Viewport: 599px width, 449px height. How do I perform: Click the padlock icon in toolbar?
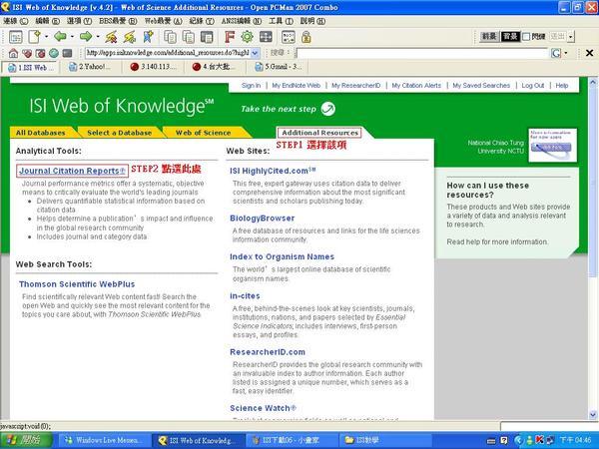(306, 37)
